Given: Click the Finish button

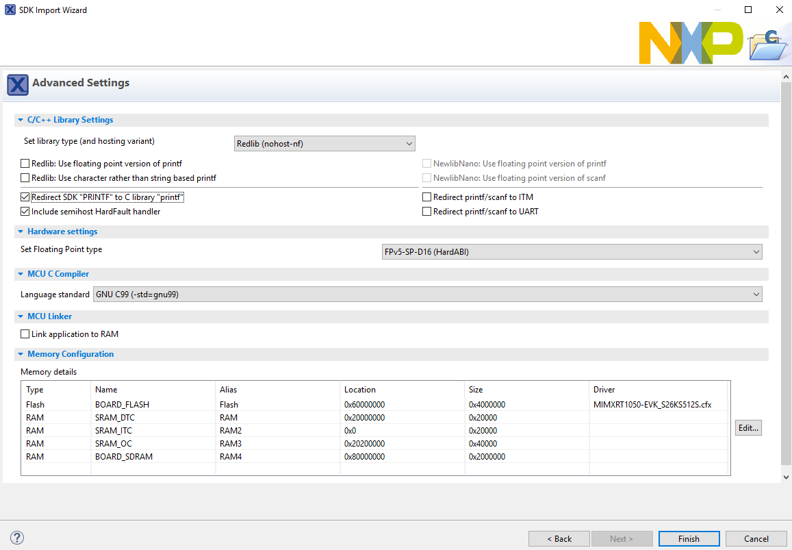Looking at the screenshot, I should (x=689, y=538).
